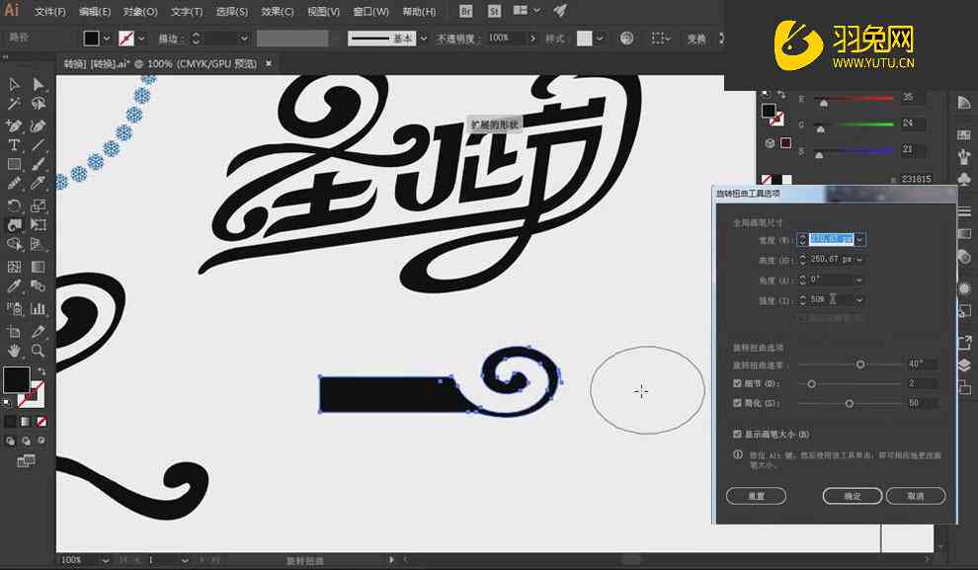Select the Rectangle tool
Image resolution: width=978 pixels, height=570 pixels.
(x=14, y=164)
